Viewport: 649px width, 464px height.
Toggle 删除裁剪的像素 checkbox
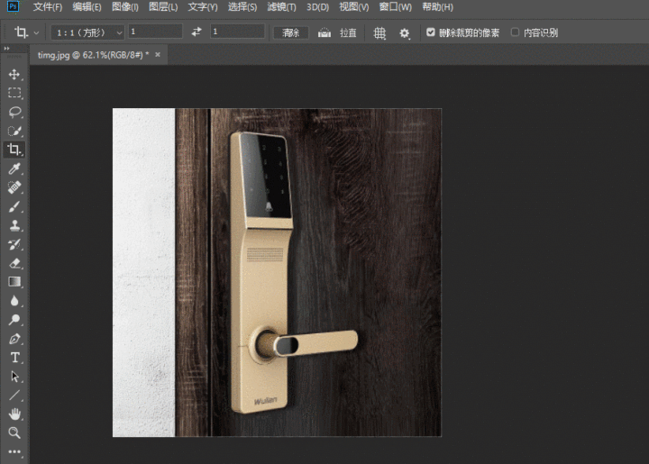431,32
